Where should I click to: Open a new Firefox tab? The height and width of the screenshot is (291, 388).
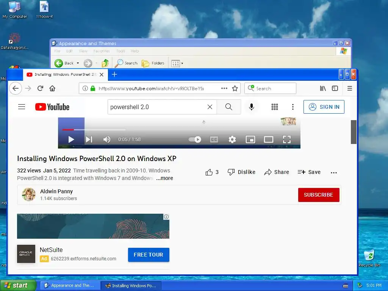[x=114, y=74]
